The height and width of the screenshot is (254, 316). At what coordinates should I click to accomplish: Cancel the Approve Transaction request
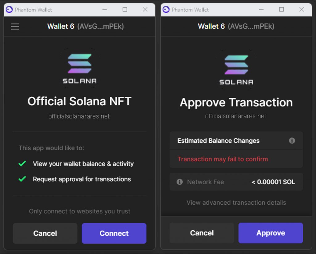tap(202, 233)
